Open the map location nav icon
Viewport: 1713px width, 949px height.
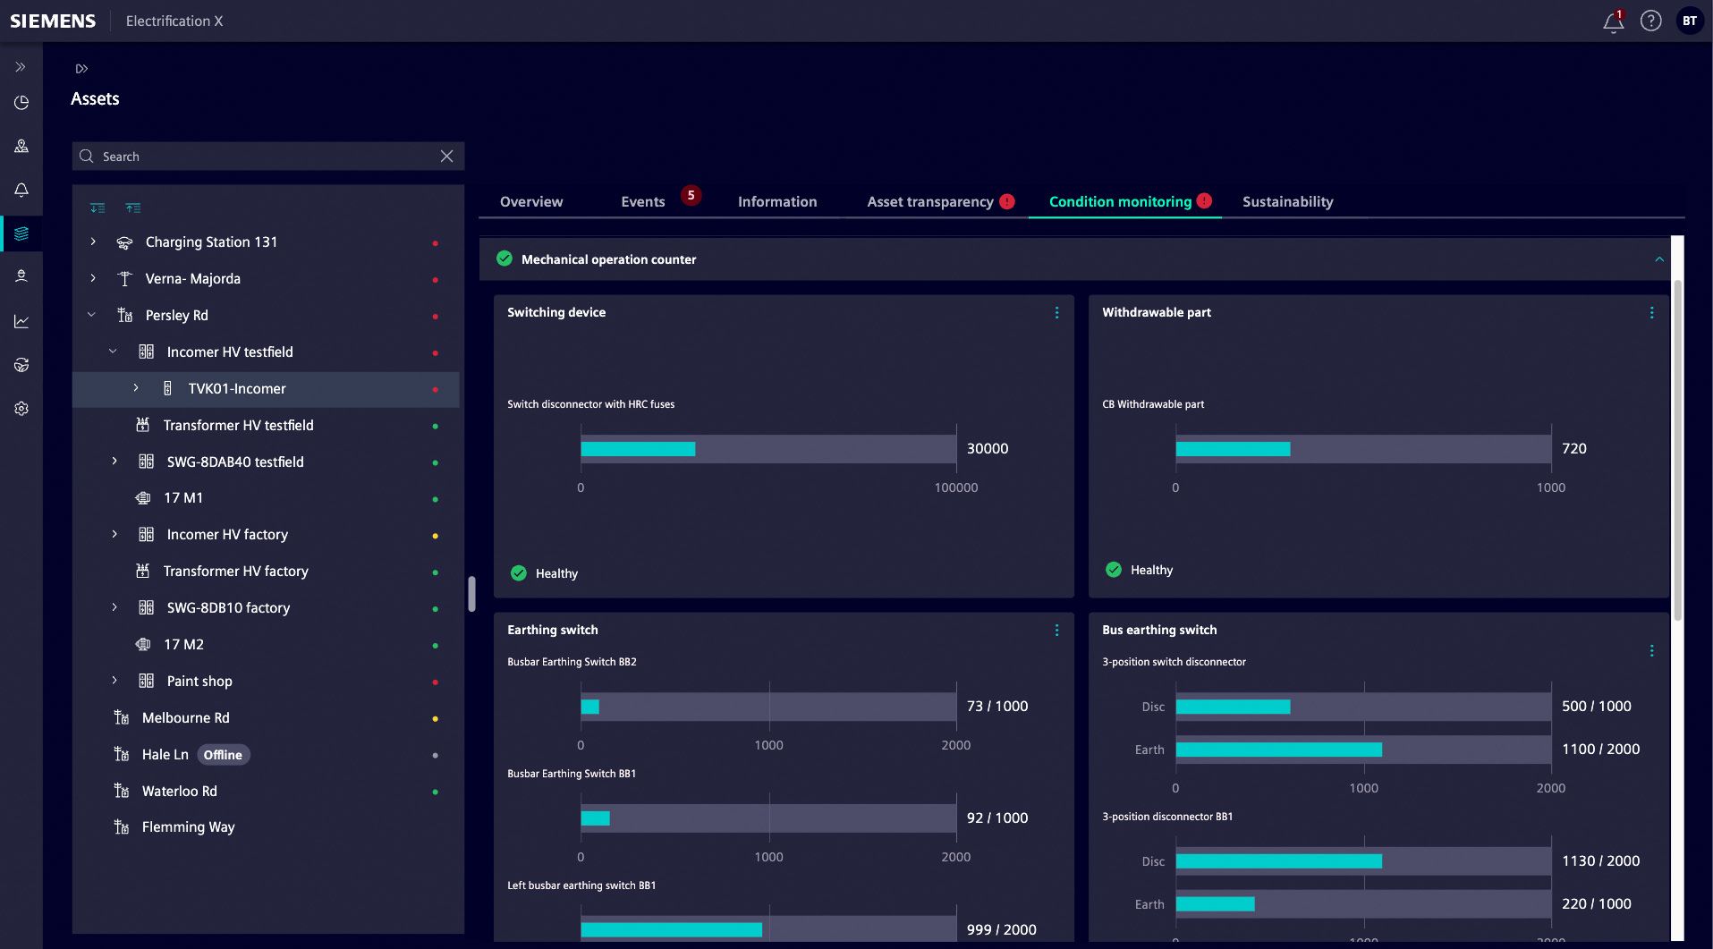[x=21, y=146]
